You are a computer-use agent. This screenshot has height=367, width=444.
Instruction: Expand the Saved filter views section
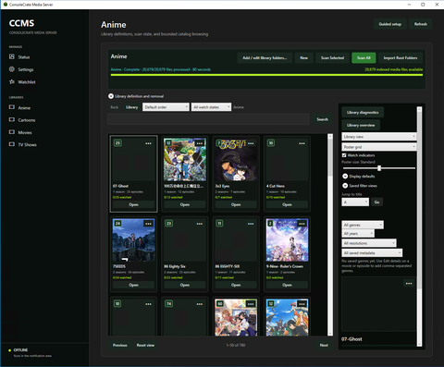[345, 186]
